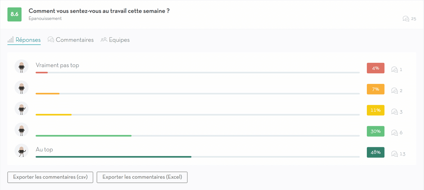
Task: Click Exporter les commentaires (csv) button
Action: coord(50,177)
